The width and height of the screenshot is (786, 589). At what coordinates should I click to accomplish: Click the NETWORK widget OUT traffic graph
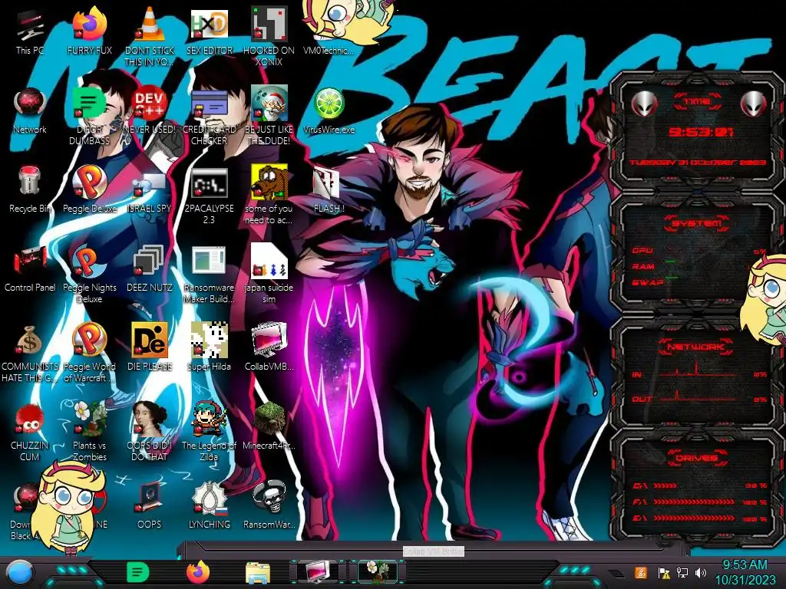coord(698,397)
